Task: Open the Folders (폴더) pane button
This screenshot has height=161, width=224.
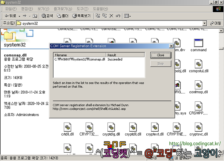Action: [63, 16]
